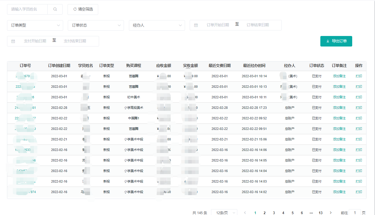
Task: Open the 经办人 dropdown
Action: [x=157, y=25]
